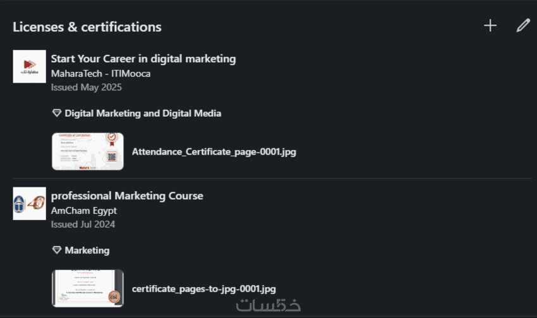Click Attendance_Certificate_page-0001.jpg file name
The width and height of the screenshot is (537, 318).
tap(214, 151)
